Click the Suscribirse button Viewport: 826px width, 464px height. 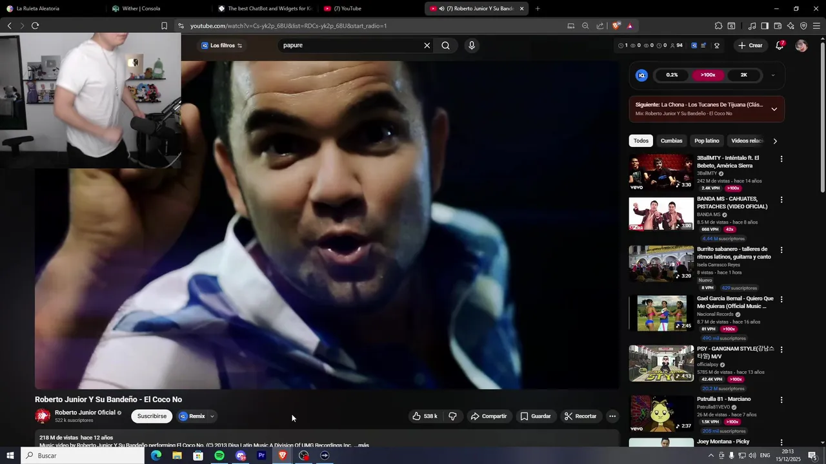click(152, 416)
